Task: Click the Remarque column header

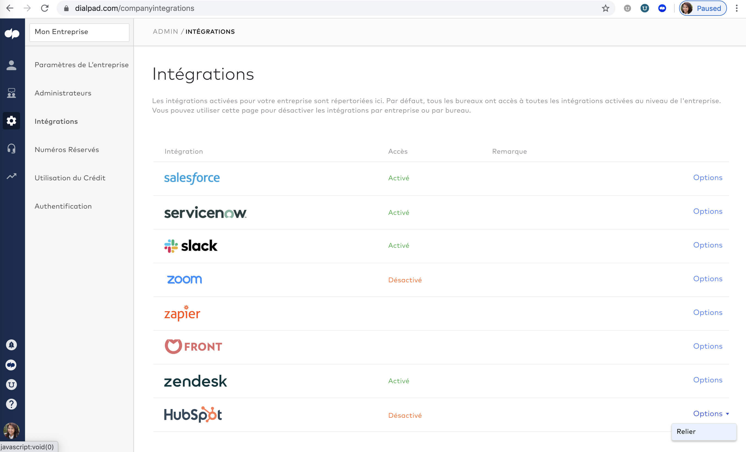Action: pyautogui.click(x=509, y=151)
